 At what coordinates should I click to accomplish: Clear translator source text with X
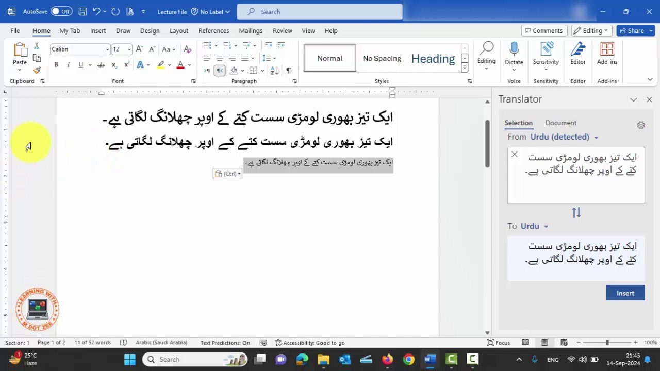pos(514,154)
